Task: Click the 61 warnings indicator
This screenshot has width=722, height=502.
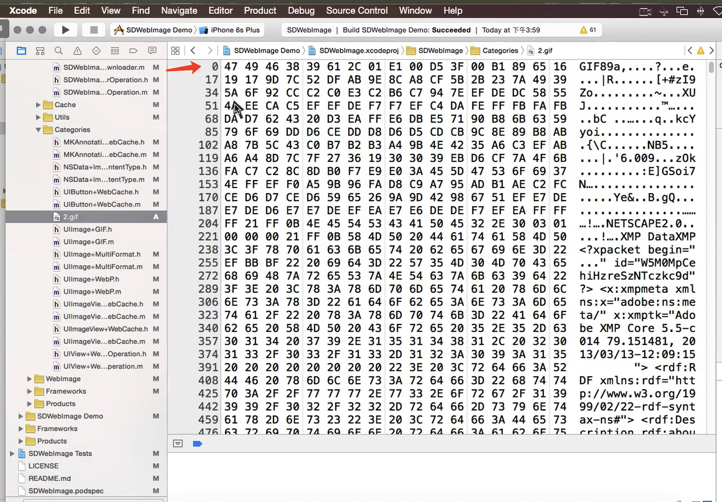Action: point(588,30)
